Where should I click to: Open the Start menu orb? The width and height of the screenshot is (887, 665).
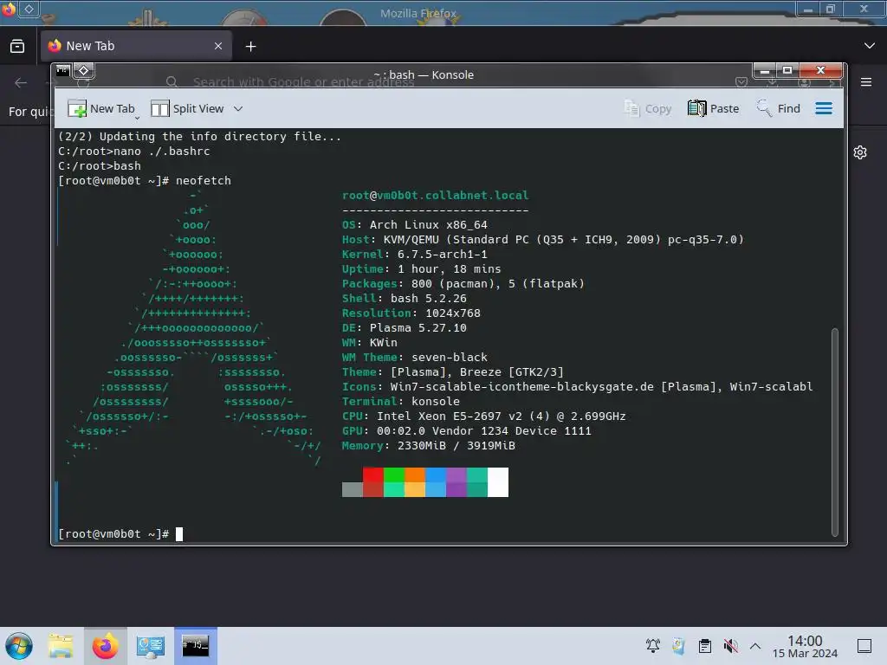tap(19, 646)
